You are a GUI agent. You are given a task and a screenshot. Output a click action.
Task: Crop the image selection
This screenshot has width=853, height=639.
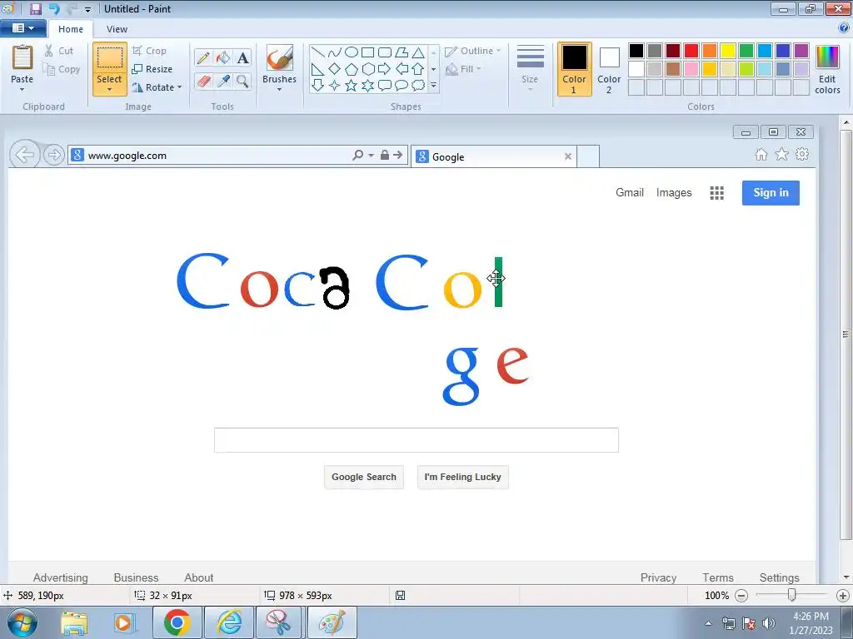pos(149,51)
